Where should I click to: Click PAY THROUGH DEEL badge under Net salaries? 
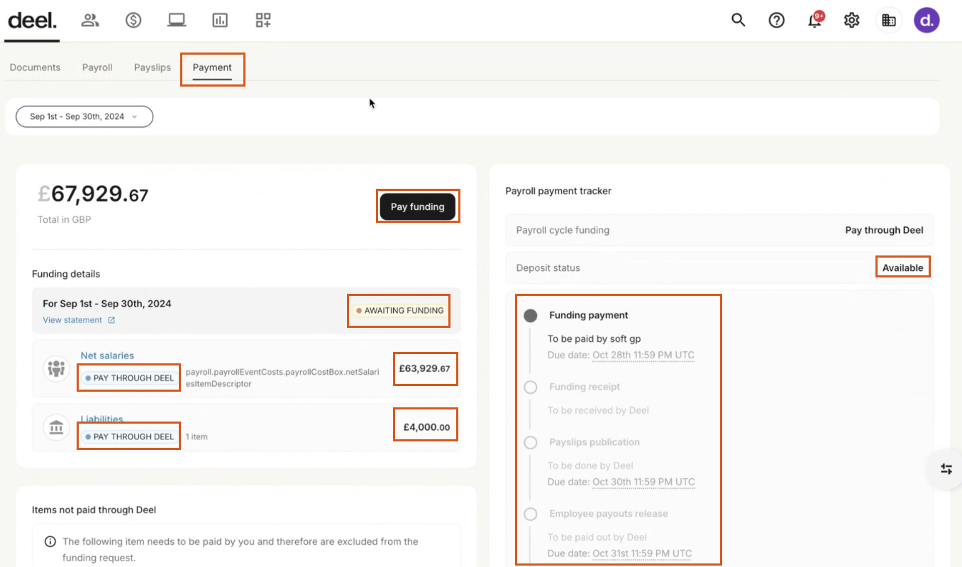coord(129,378)
